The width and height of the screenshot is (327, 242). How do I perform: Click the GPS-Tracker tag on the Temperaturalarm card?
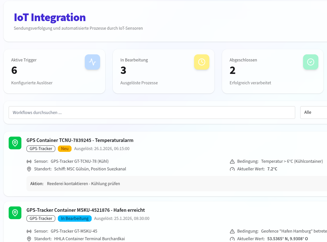pos(41,149)
